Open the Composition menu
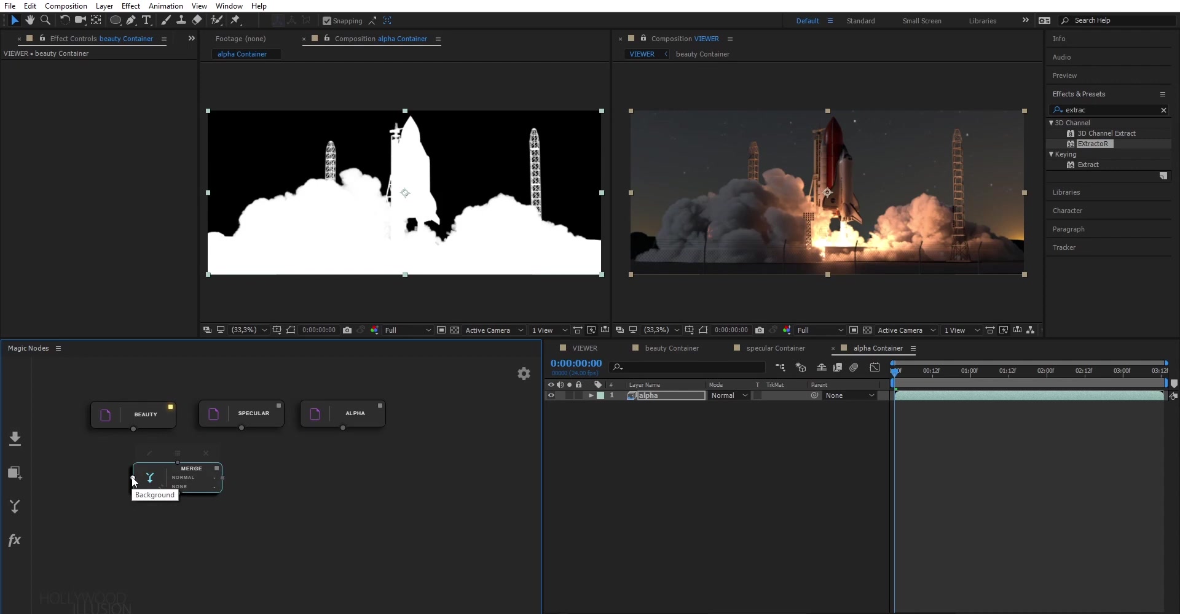Screen dimensions: 1180x614 tap(66, 6)
